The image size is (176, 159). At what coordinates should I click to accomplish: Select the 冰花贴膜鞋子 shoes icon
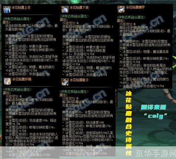[65, 82]
